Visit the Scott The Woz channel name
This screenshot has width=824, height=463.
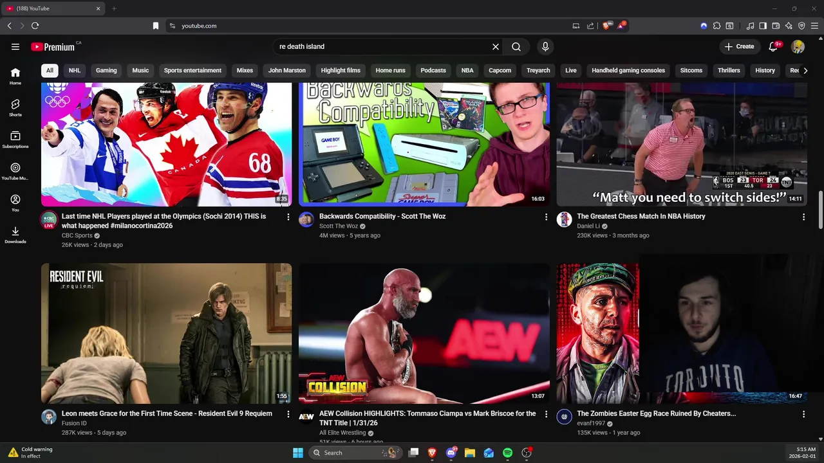(x=339, y=226)
